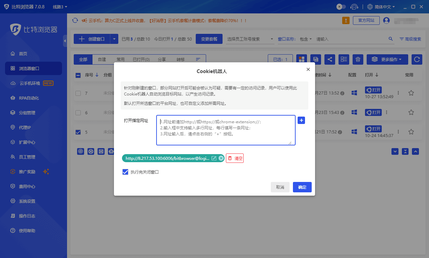Uncheck window number 5
The height and width of the screenshot is (258, 429).
click(x=78, y=132)
